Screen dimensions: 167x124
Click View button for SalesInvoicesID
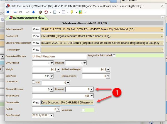coord(36,29)
